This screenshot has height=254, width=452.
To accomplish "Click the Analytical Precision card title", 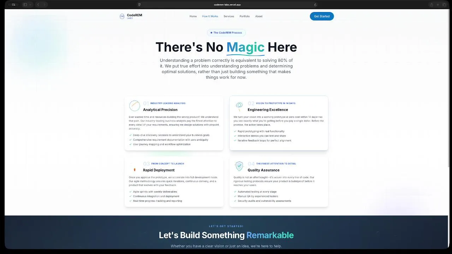I will (160, 110).
